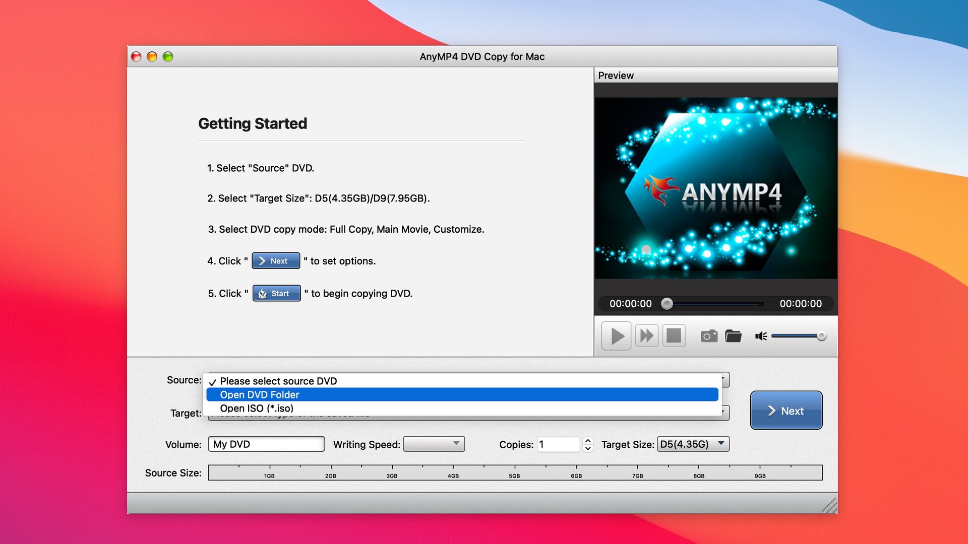Play the preview video
The height and width of the screenshot is (544, 968).
pyautogui.click(x=616, y=336)
